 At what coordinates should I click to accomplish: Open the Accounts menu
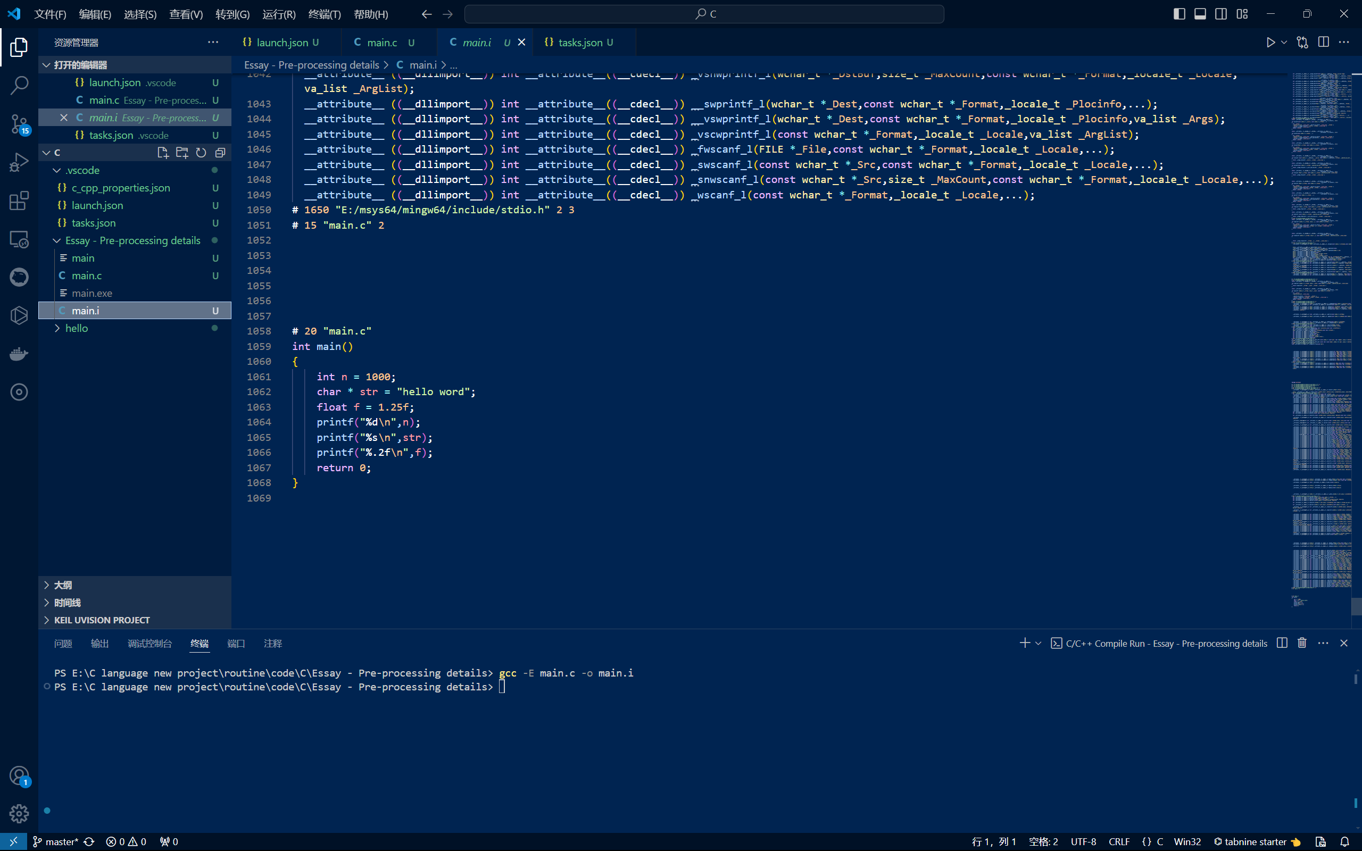[19, 776]
